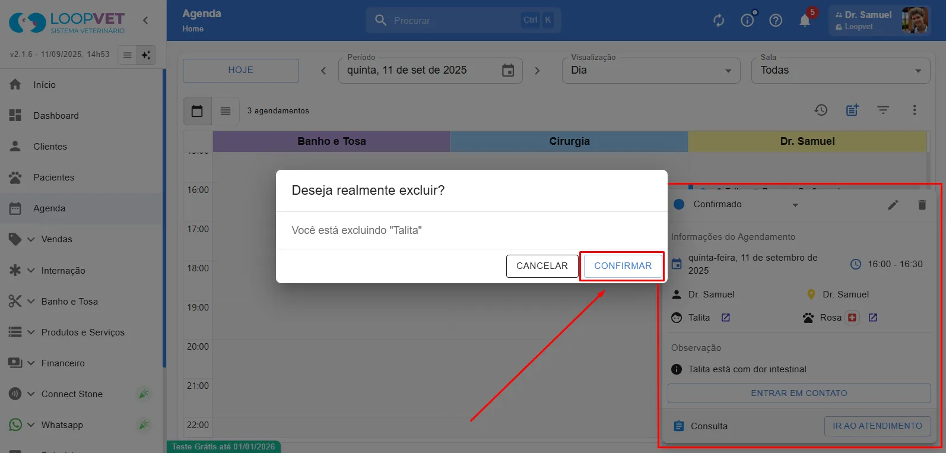Open the Visualização Dia dropdown

(651, 71)
